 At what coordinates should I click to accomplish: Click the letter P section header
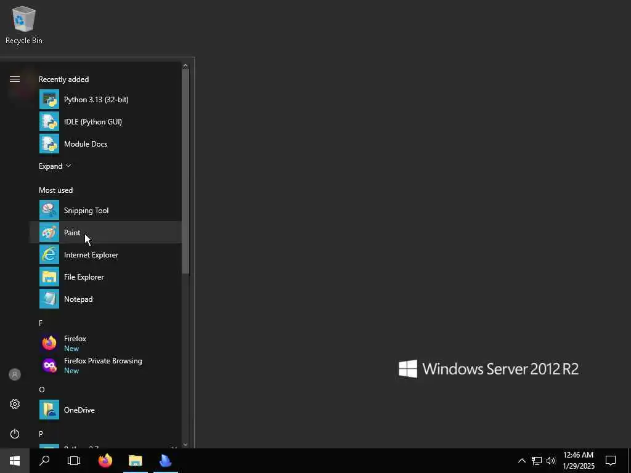click(x=41, y=434)
